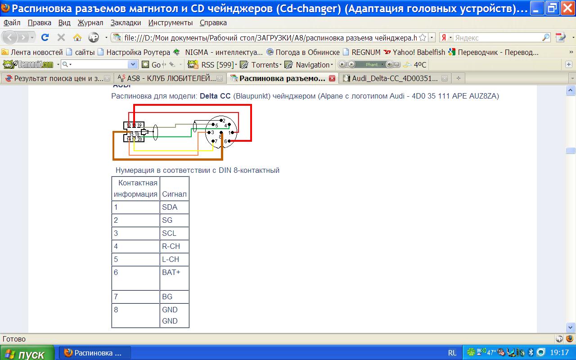Expand the Torrents toolbar menu

pyautogui.click(x=261, y=64)
